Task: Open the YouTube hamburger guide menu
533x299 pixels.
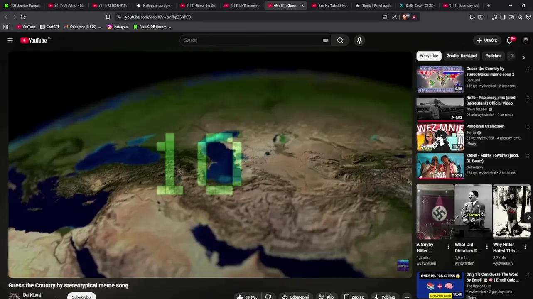Action: tap(10, 40)
